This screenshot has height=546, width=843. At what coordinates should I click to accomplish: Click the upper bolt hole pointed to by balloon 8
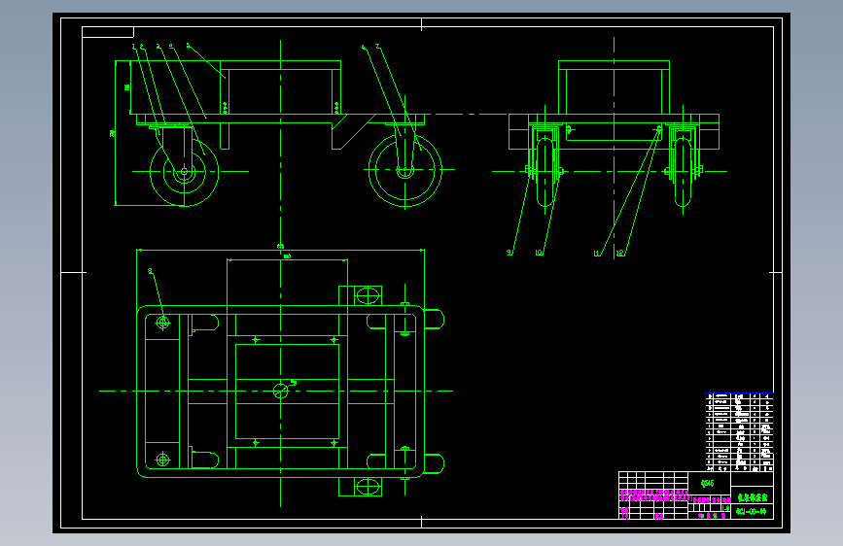pyautogui.click(x=163, y=323)
